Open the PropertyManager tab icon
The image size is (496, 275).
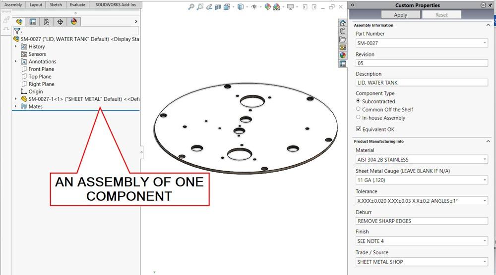(33, 22)
